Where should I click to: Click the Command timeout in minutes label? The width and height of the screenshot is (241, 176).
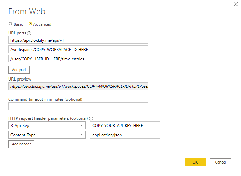(45, 99)
